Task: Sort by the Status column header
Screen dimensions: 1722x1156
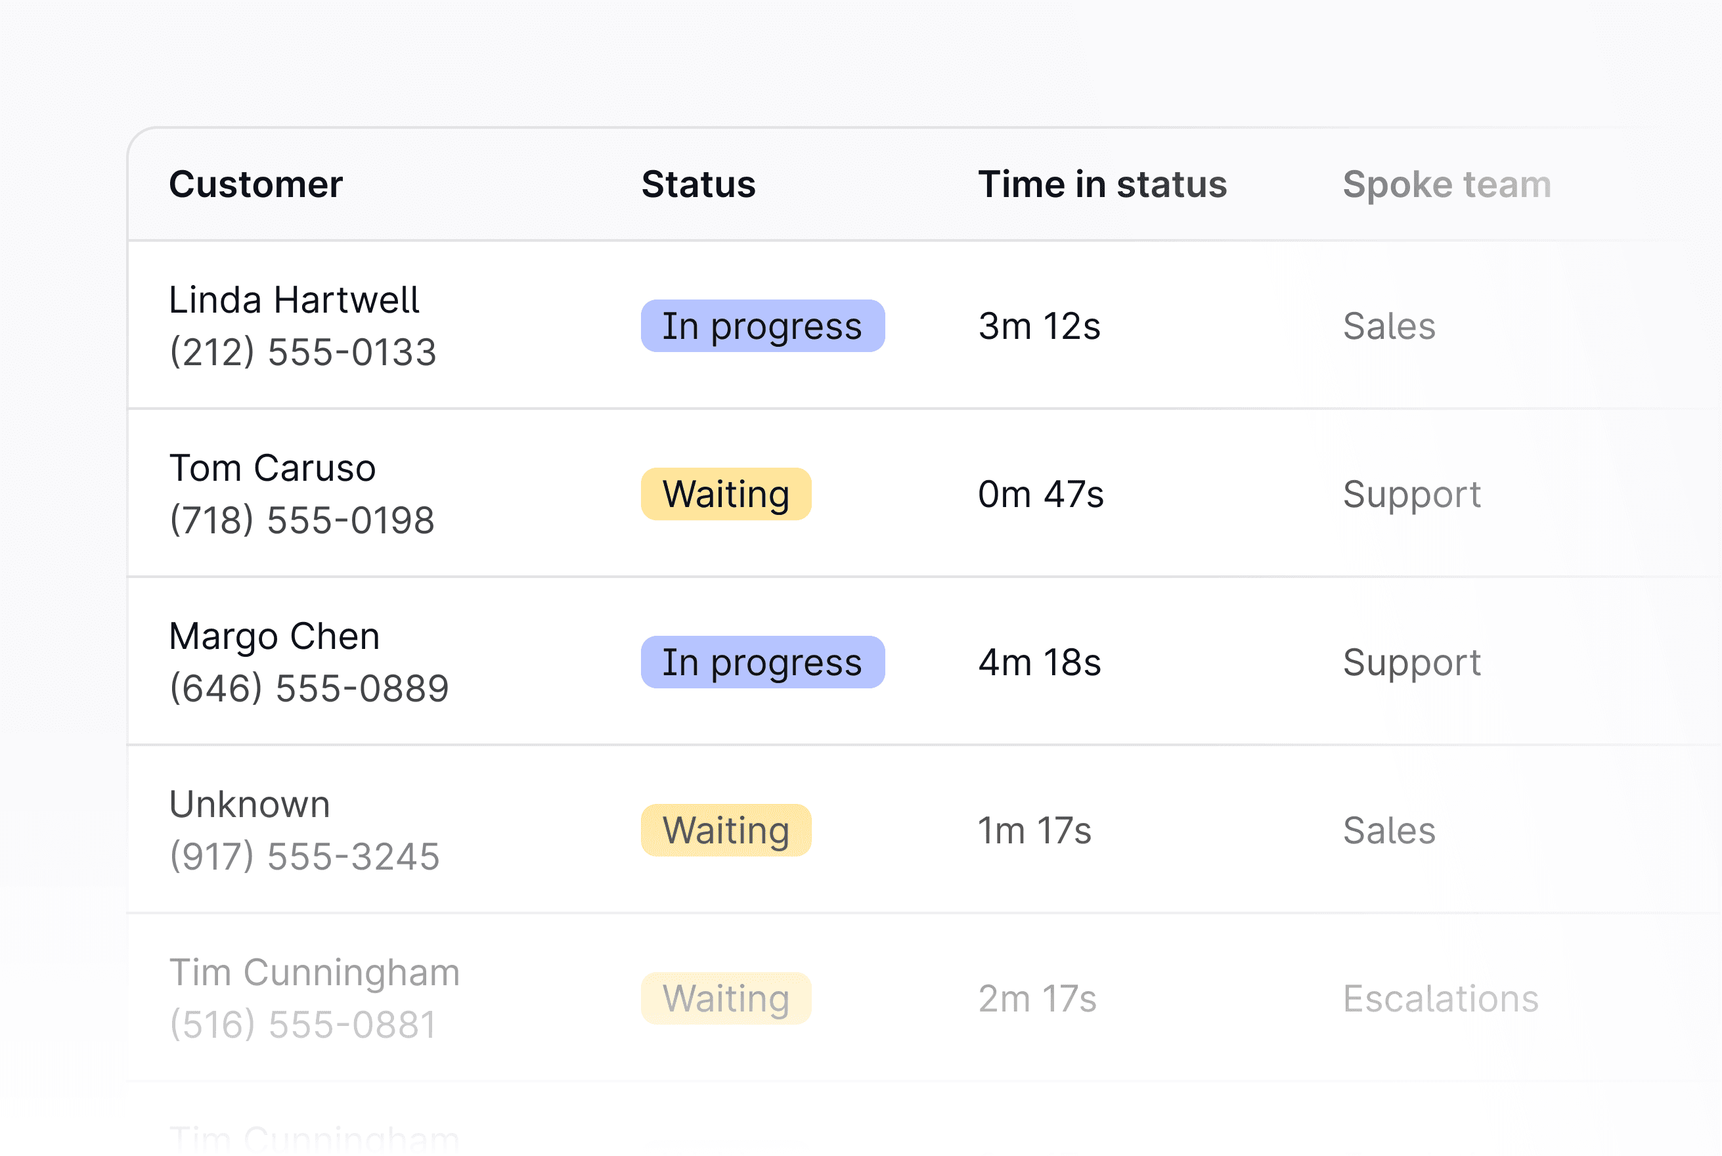Action: coord(697,185)
